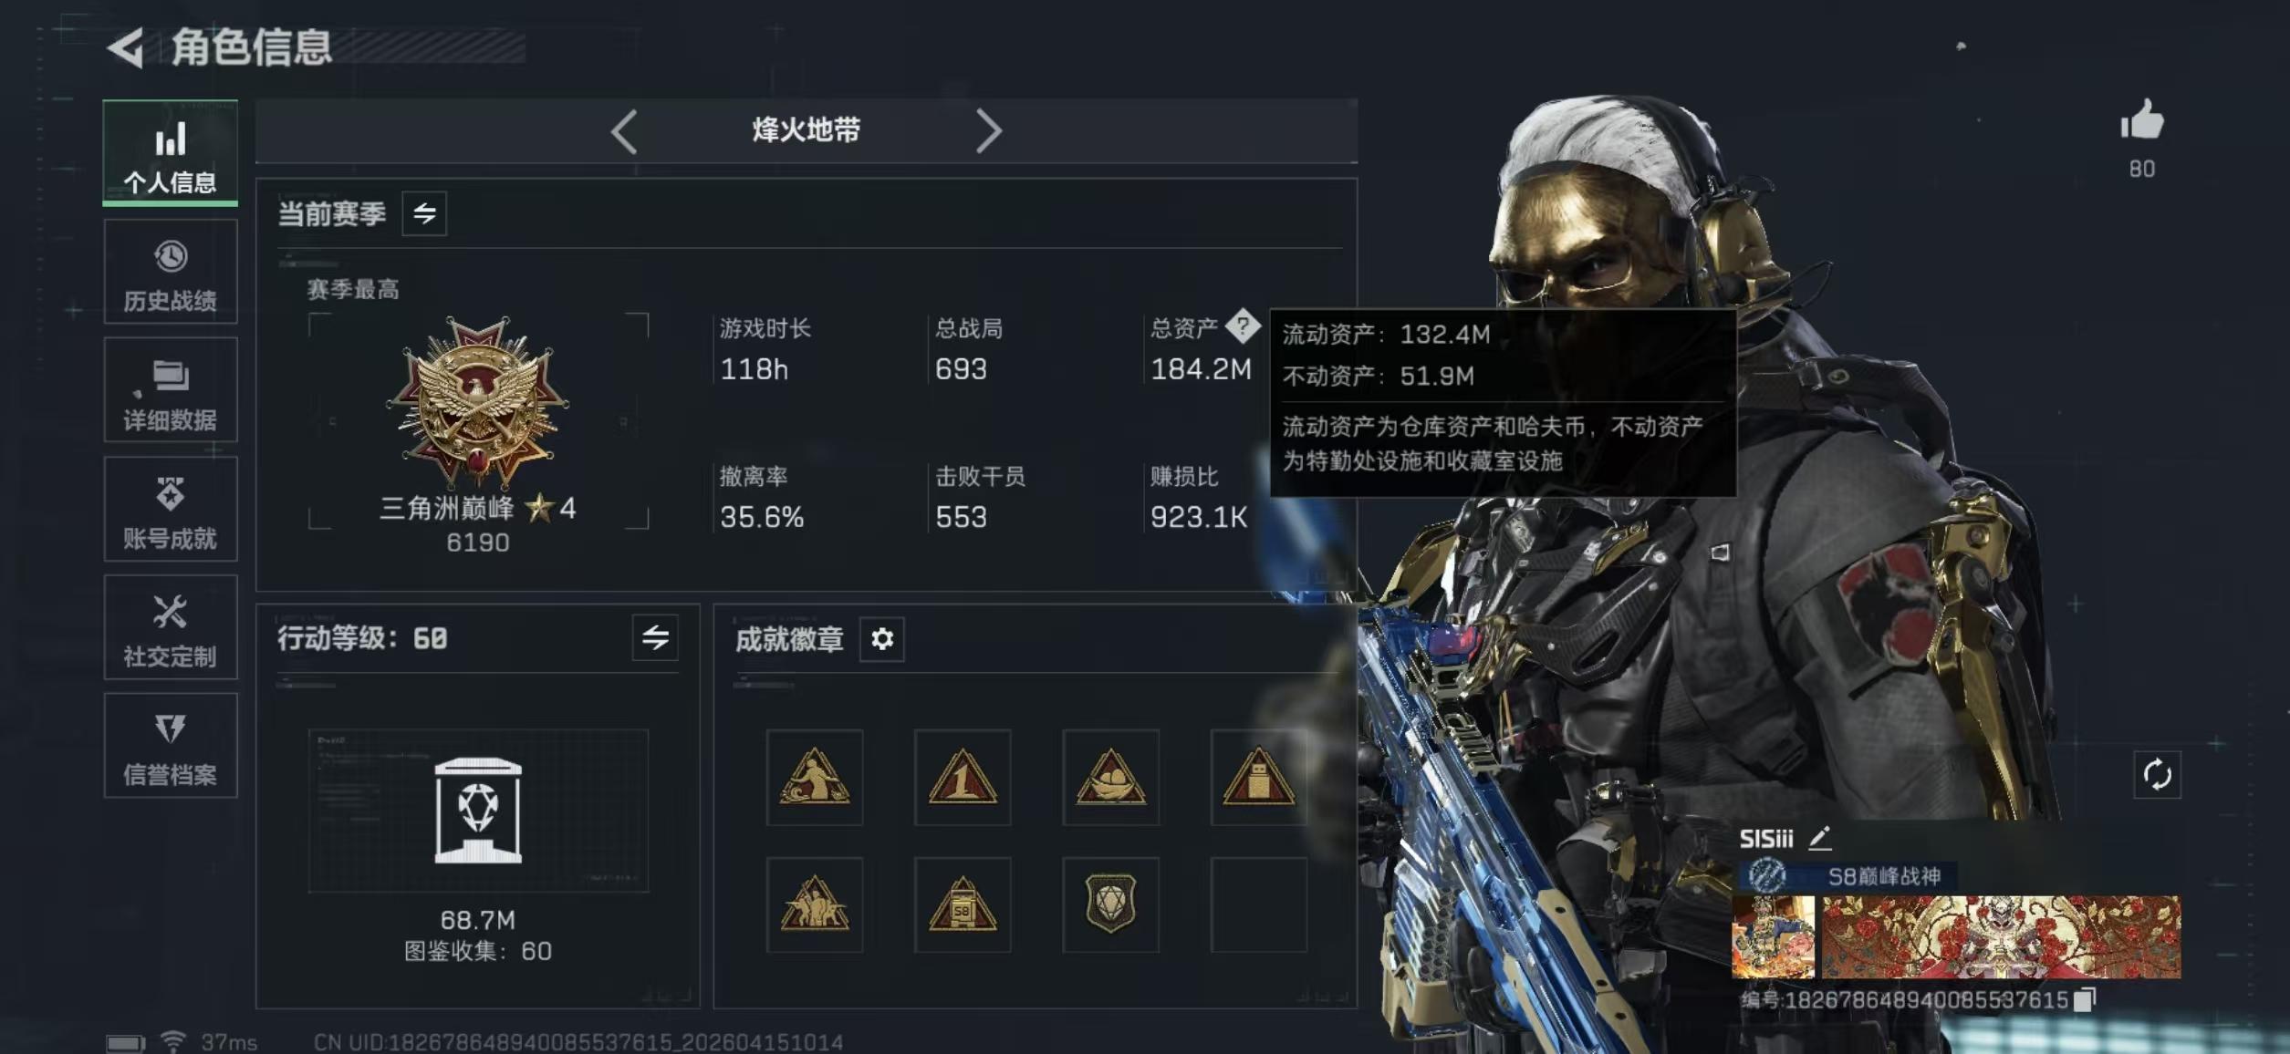Screen dimensions: 2290x1054
Task: Open the 烽火地带 mode selector
Action: 807,130
